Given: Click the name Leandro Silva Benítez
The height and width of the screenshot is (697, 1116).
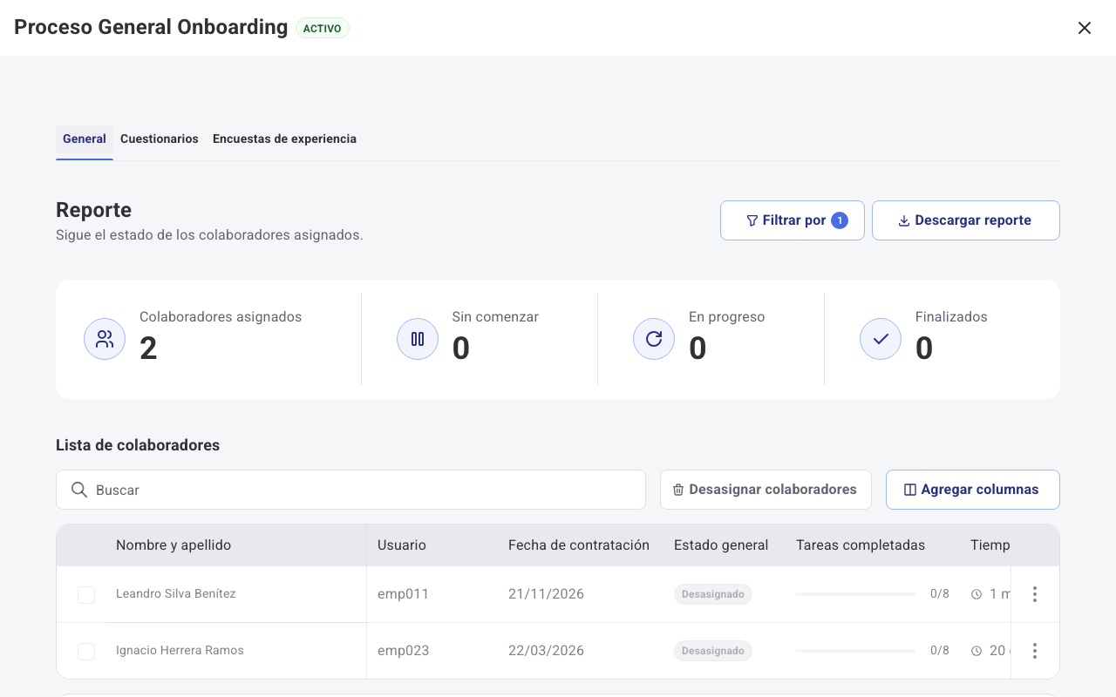Looking at the screenshot, I should (176, 594).
